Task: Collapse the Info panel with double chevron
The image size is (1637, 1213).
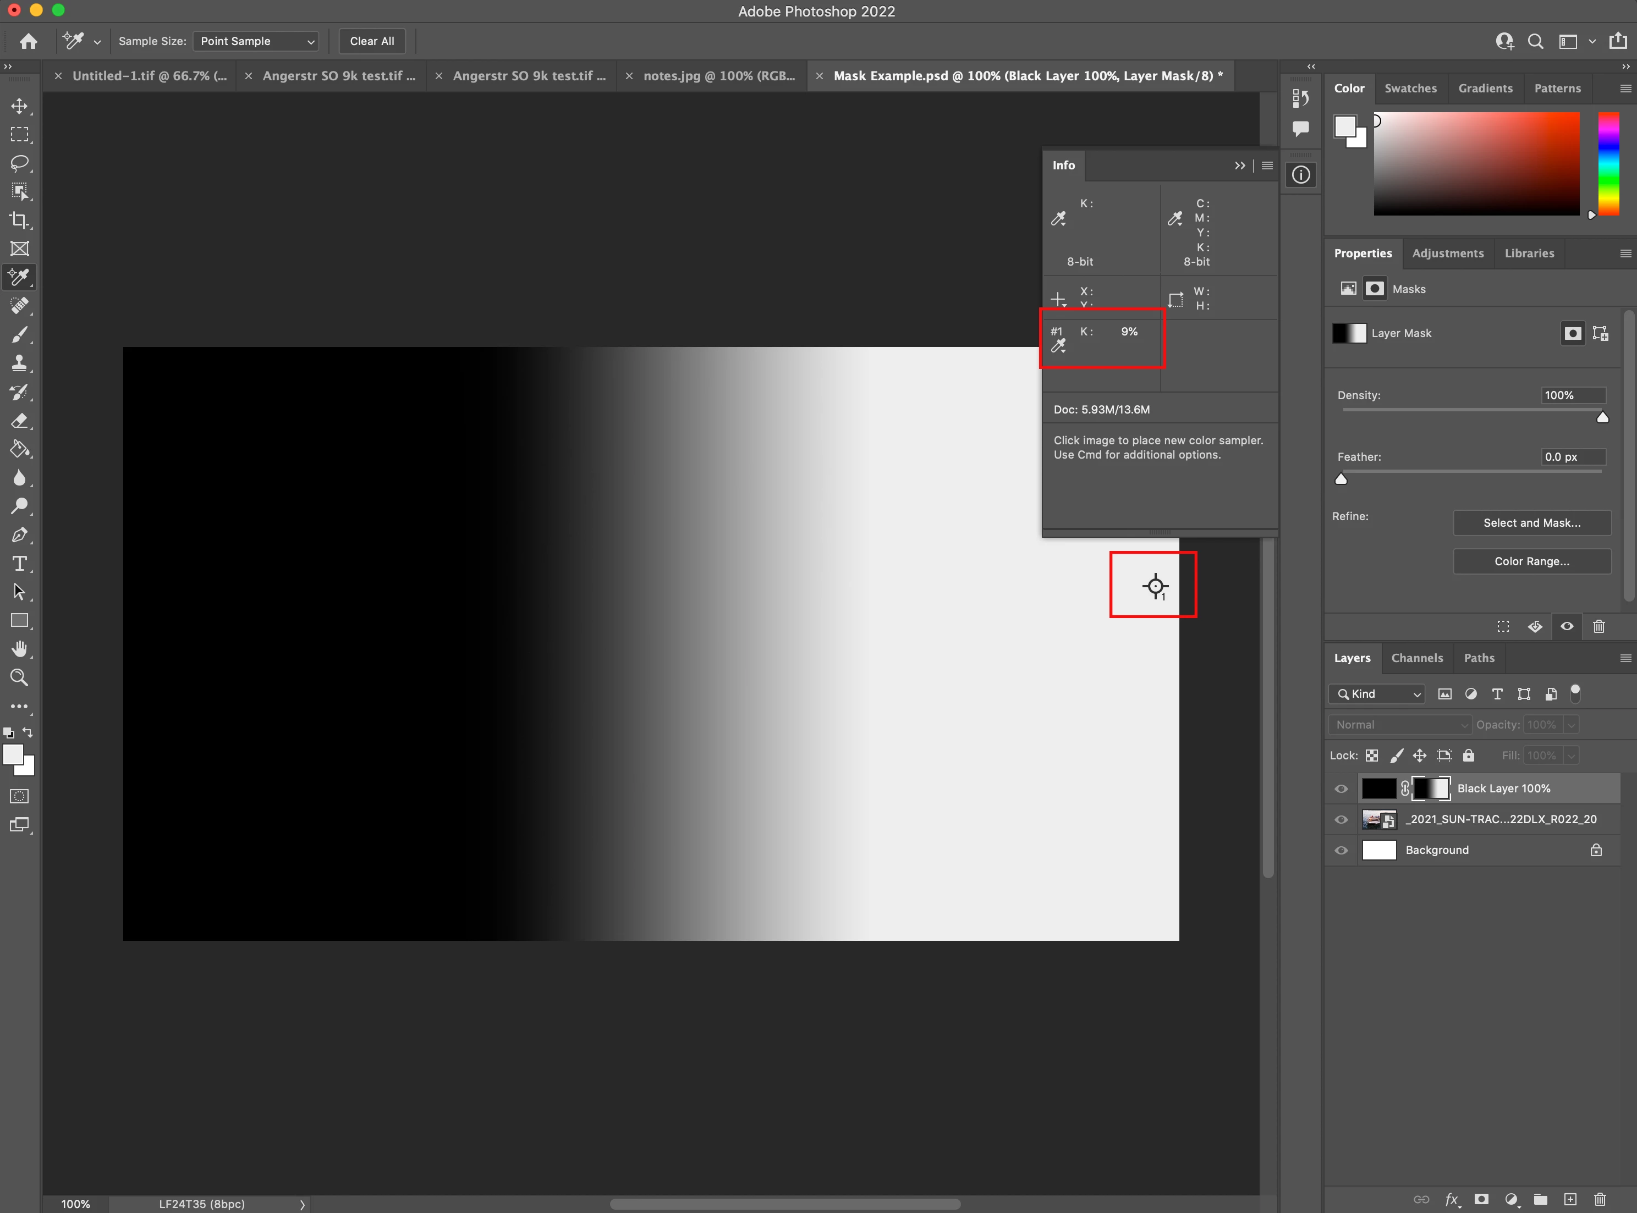Action: [x=1240, y=166]
